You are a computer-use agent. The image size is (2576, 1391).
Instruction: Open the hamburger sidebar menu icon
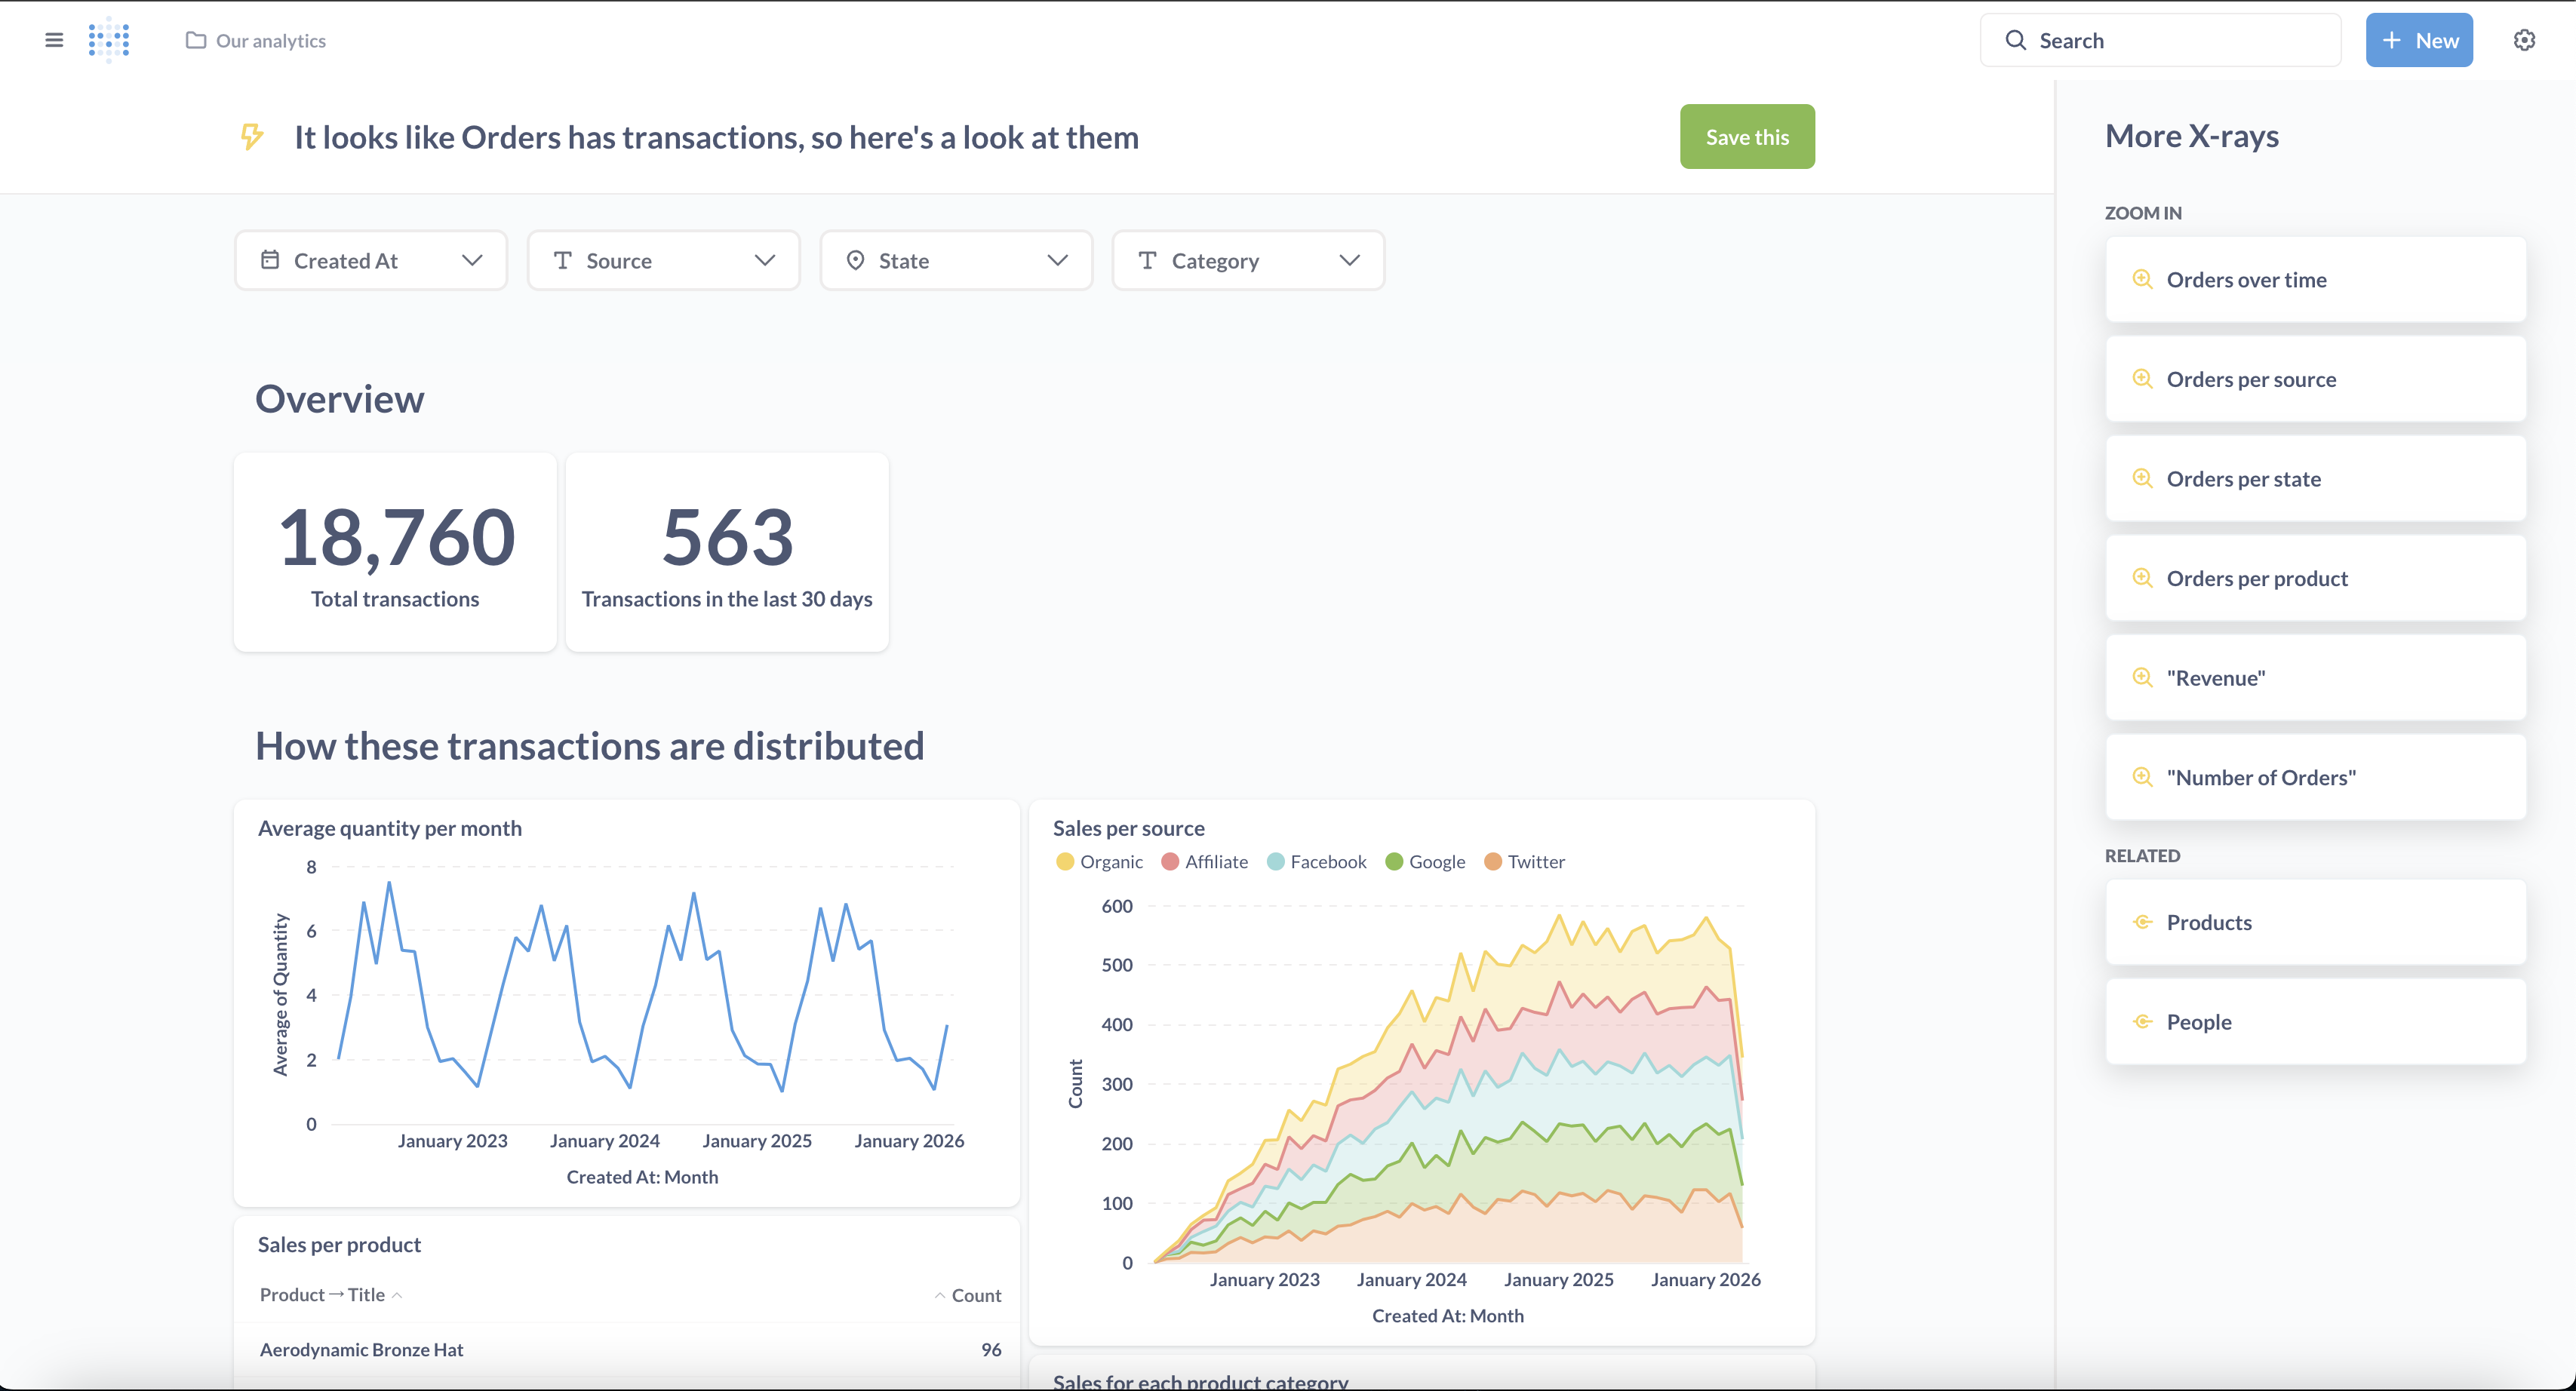(54, 40)
